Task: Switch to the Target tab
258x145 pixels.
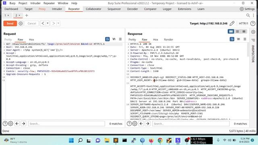Action: (28, 9)
